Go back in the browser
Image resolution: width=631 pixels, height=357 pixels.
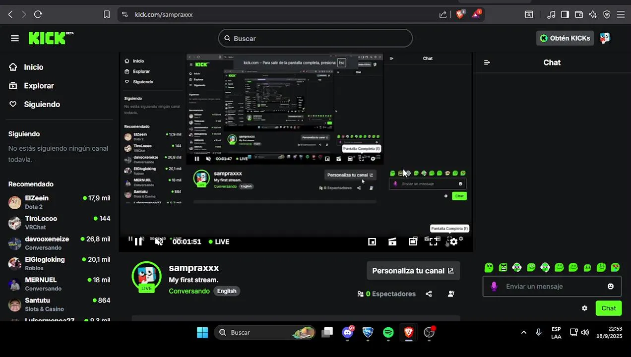tap(10, 14)
